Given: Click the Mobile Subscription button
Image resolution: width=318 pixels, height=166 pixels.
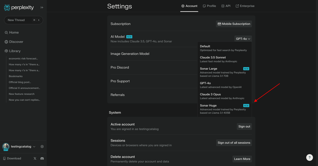Looking at the screenshot, I should (234, 24).
